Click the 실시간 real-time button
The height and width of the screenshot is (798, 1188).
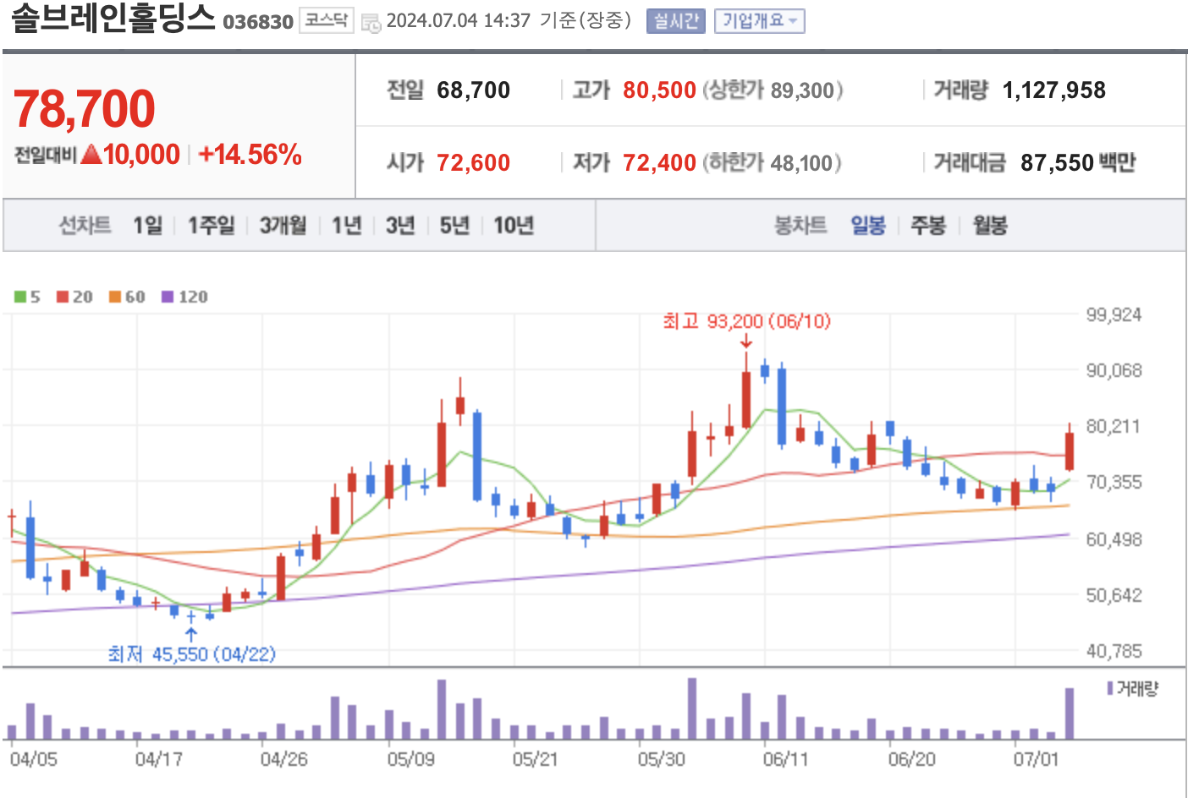[x=675, y=21]
